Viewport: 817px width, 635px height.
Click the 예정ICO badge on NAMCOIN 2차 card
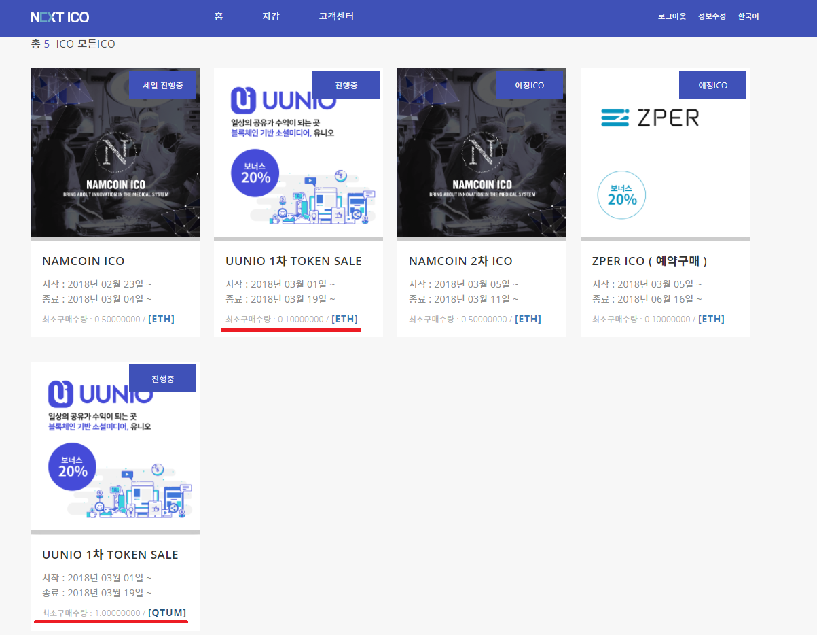(529, 85)
